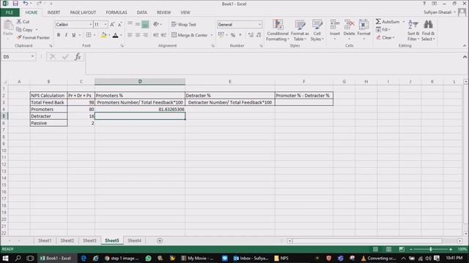Click the Insert cells button
The height and width of the screenshot is (263, 469).
coord(335,29)
